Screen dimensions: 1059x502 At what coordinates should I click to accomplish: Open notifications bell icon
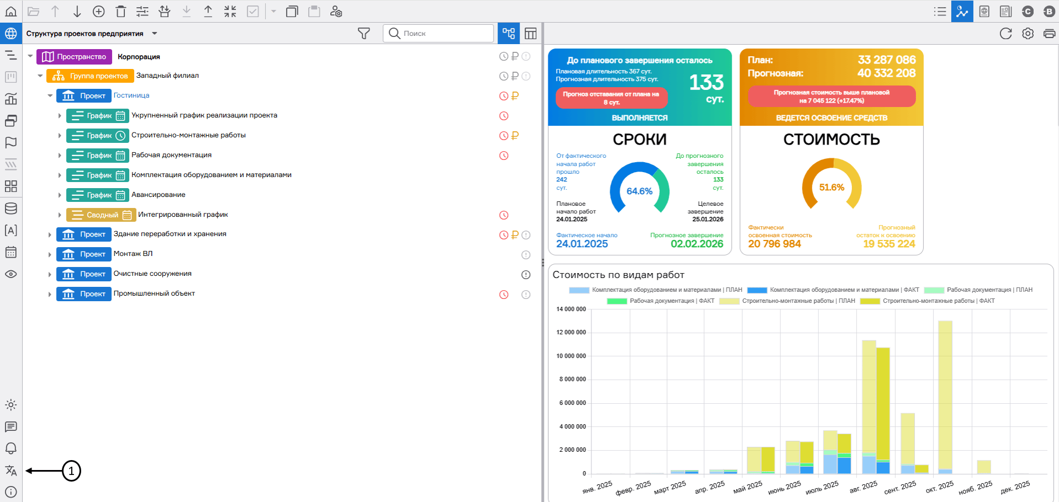click(x=11, y=448)
